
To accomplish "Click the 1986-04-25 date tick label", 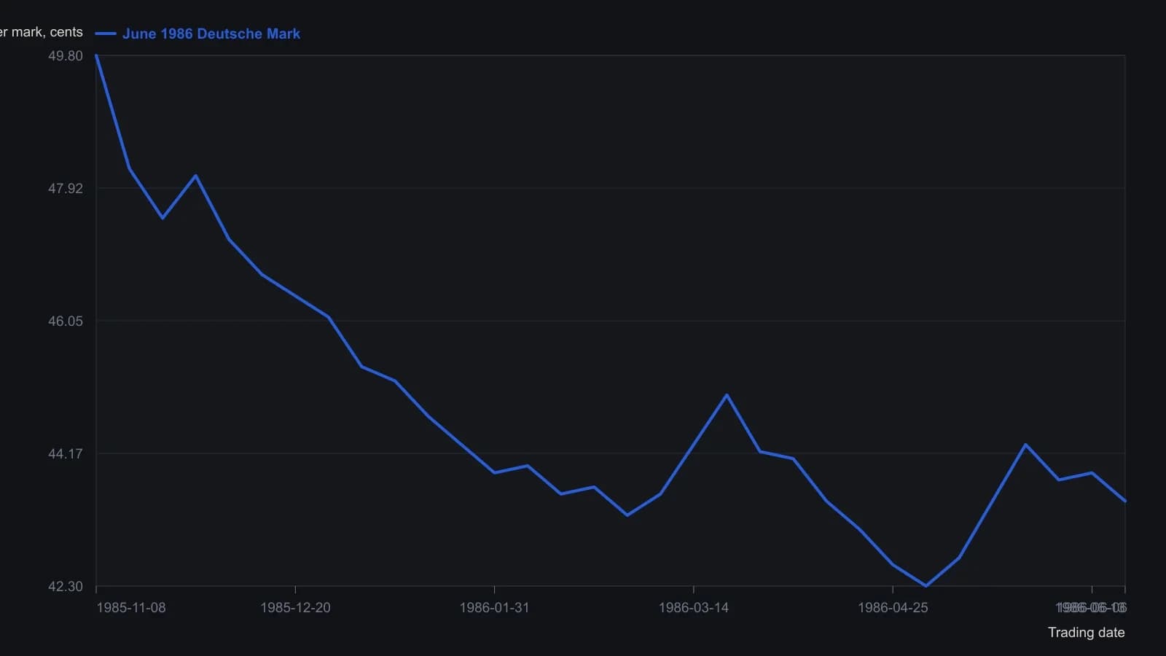I will (893, 608).
